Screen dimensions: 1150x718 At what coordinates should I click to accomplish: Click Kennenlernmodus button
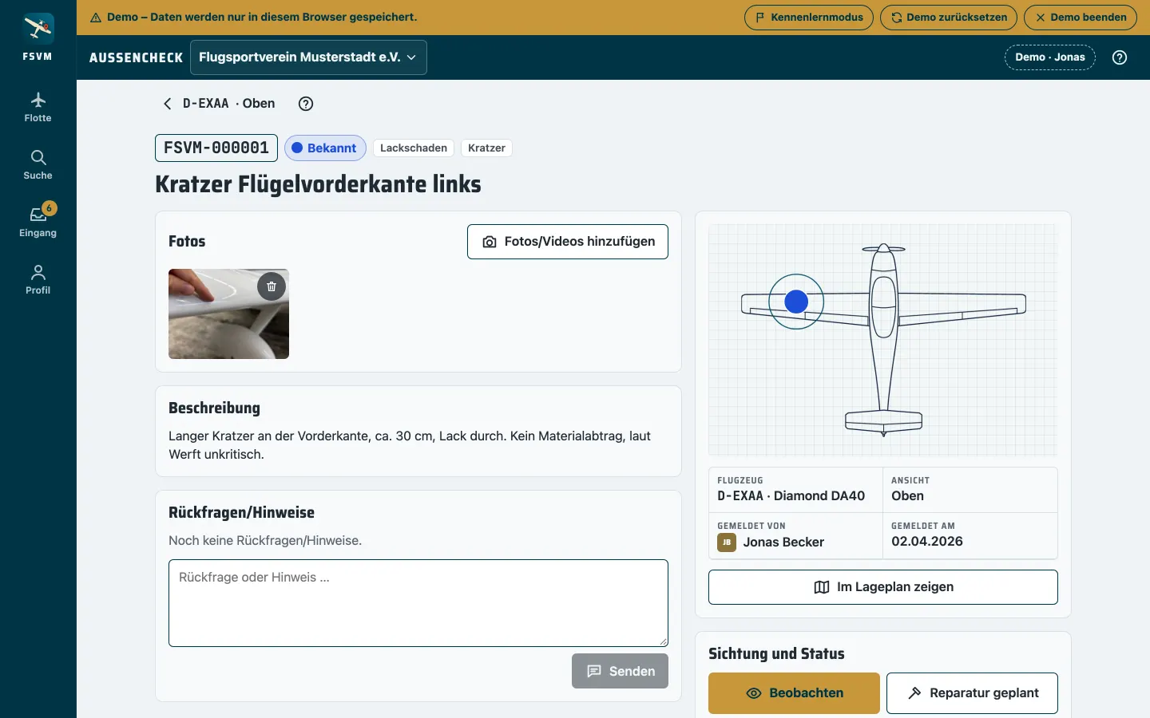(x=809, y=18)
